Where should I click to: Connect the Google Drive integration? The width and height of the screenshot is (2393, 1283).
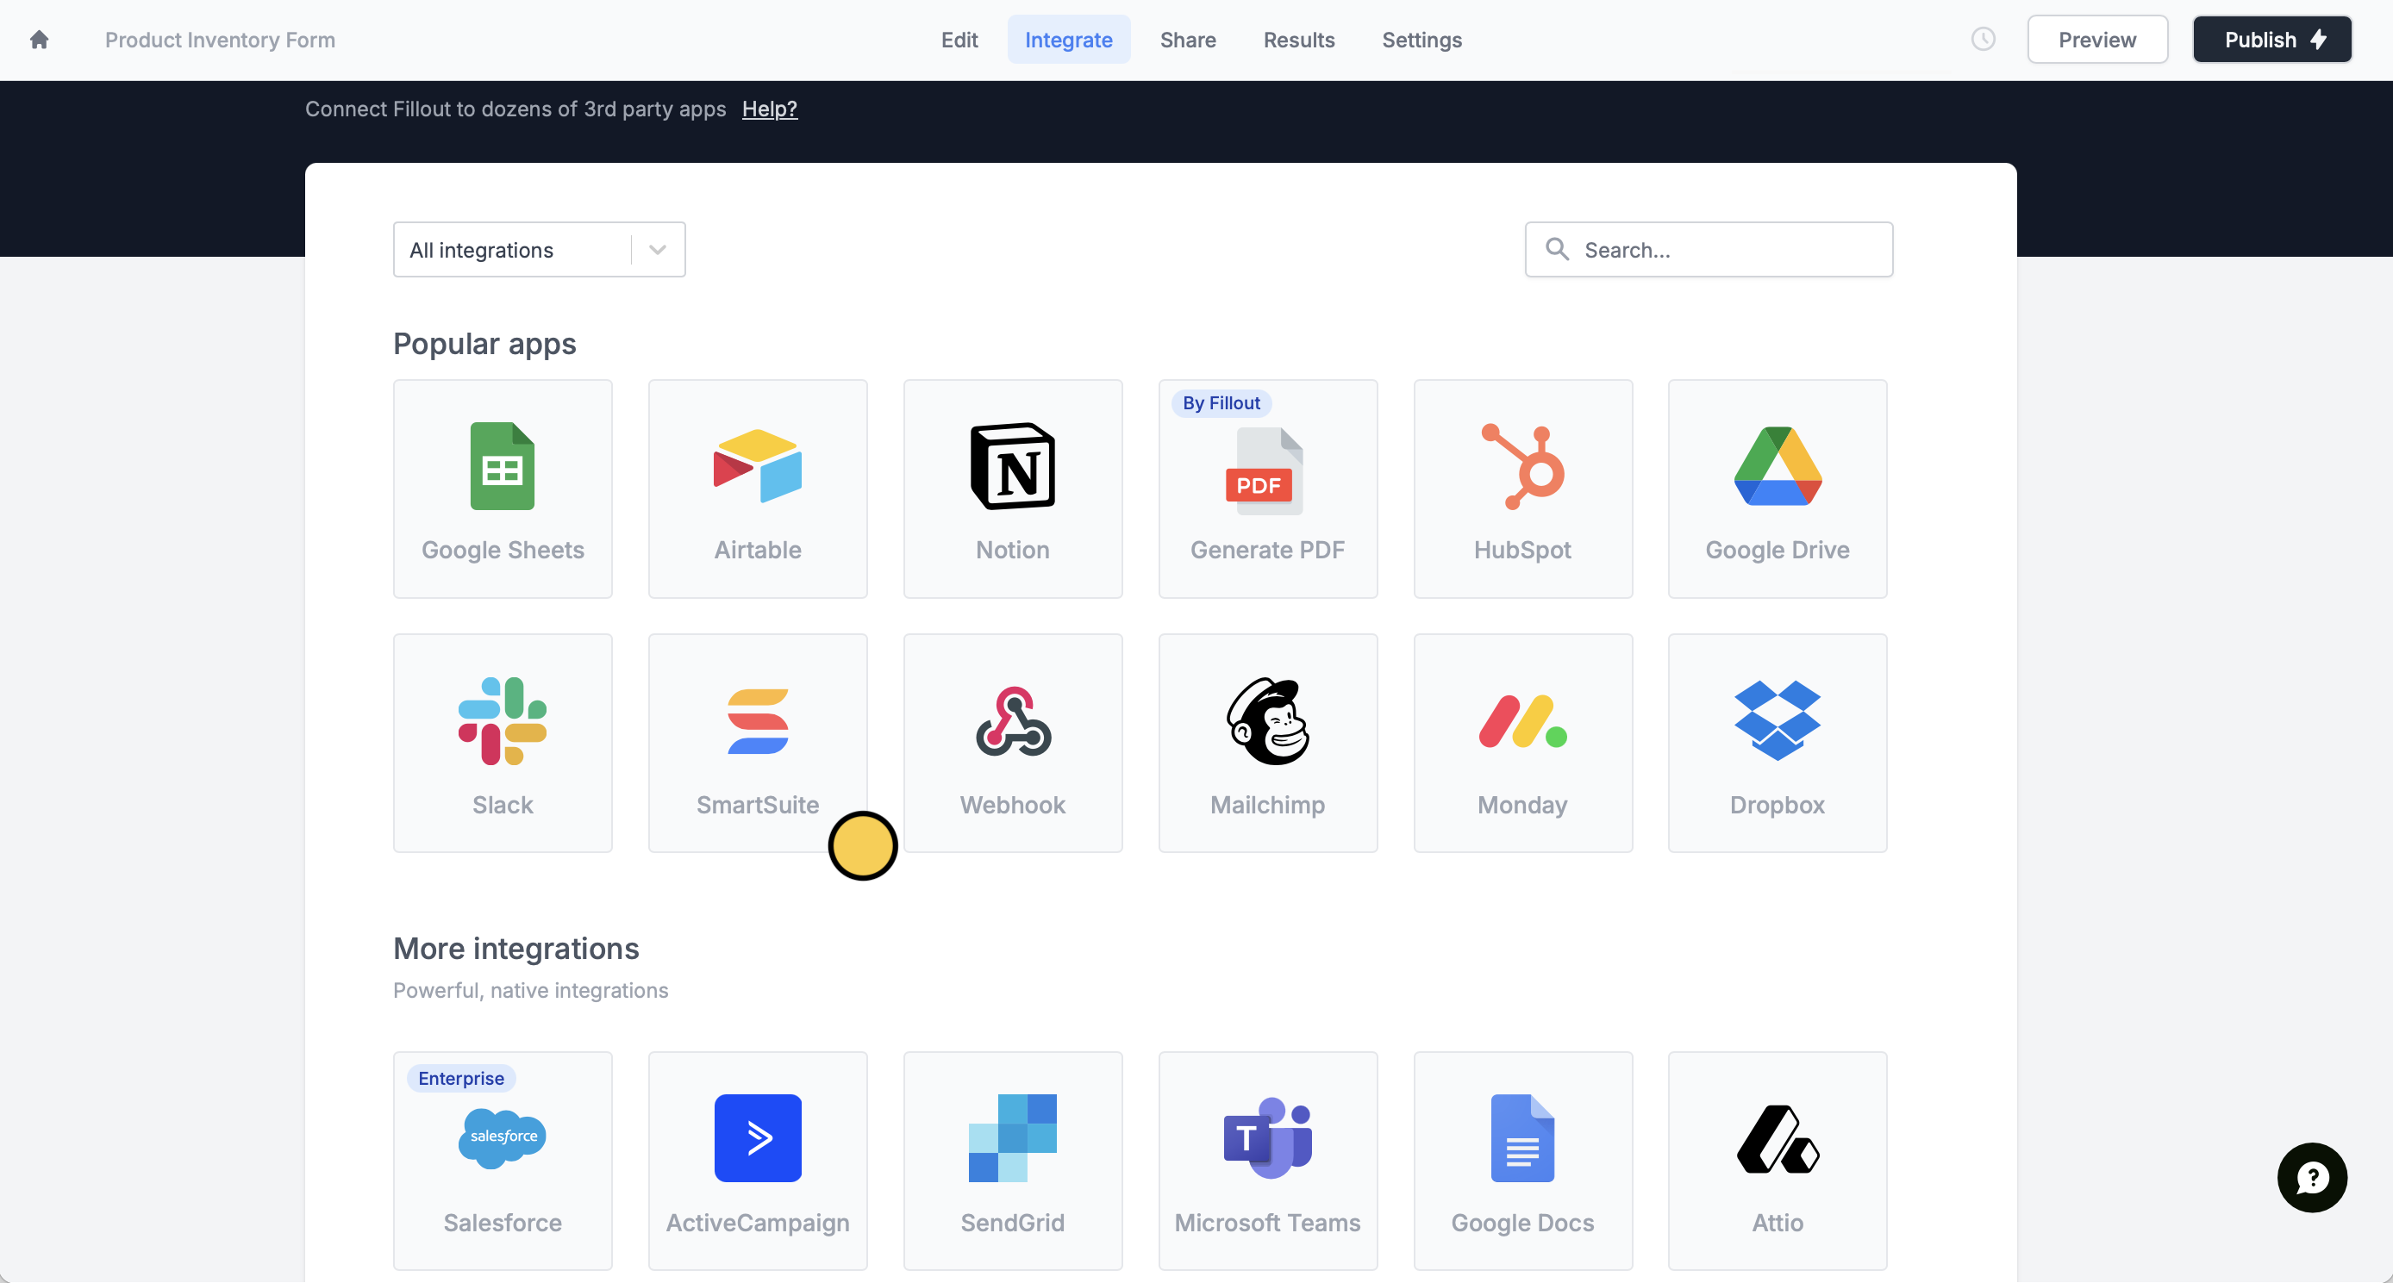click(x=1778, y=489)
